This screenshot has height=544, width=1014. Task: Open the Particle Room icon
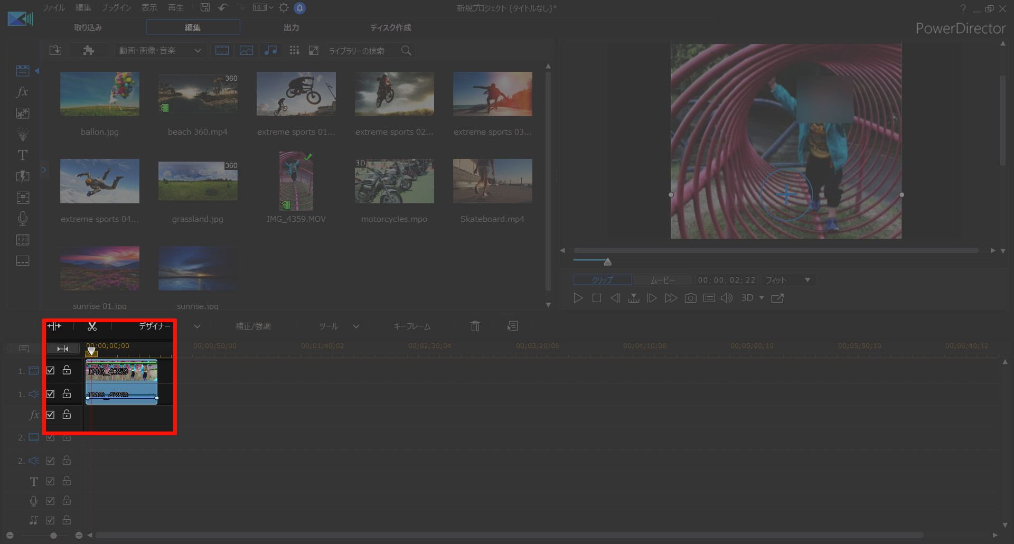(x=23, y=134)
